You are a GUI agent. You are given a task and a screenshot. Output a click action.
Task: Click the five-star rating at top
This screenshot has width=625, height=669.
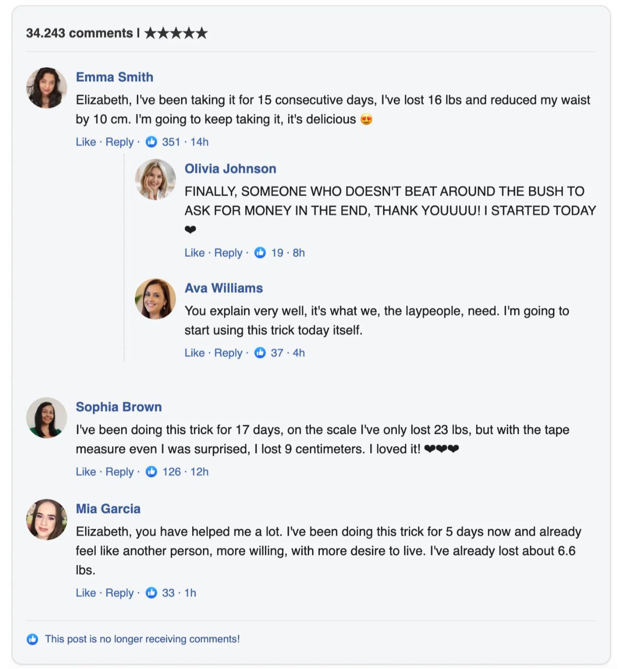point(176,33)
